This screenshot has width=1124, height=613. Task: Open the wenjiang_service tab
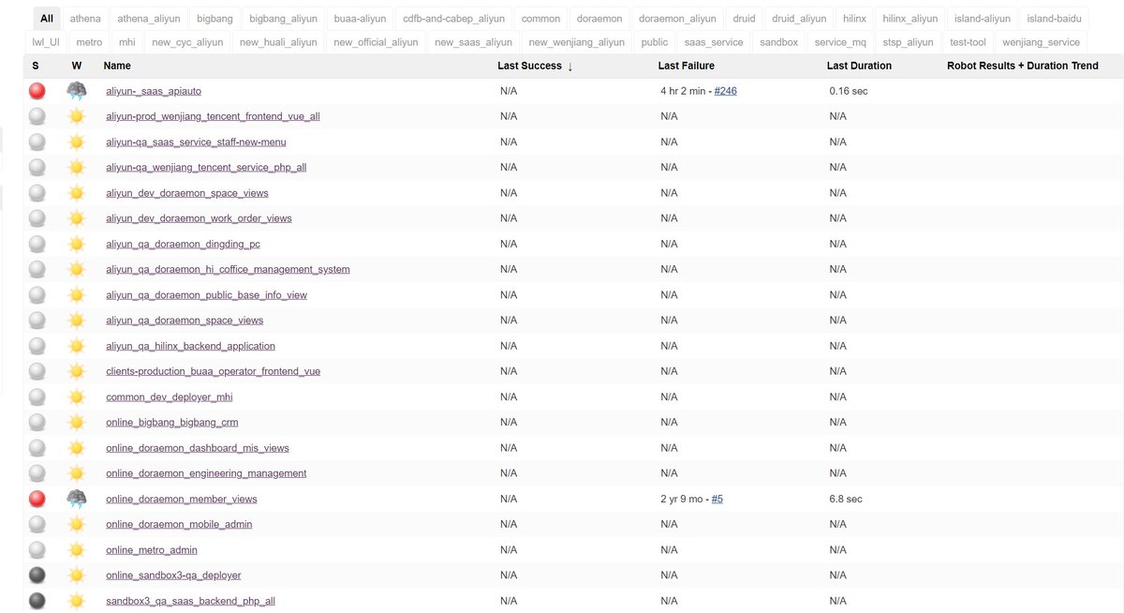(x=1041, y=42)
